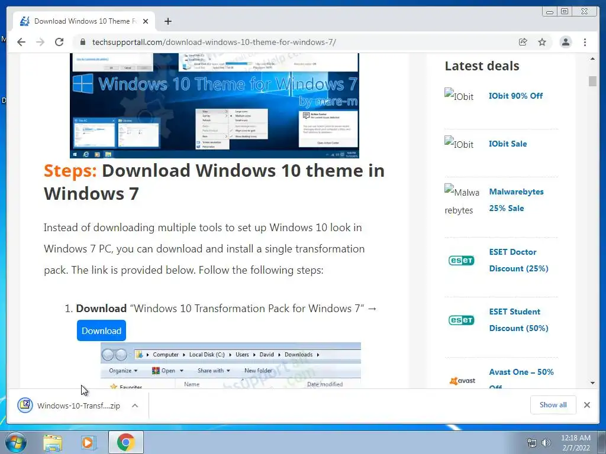Image resolution: width=606 pixels, height=454 pixels.
Task: Click the Chrome taskbar icon
Action: [126, 442]
